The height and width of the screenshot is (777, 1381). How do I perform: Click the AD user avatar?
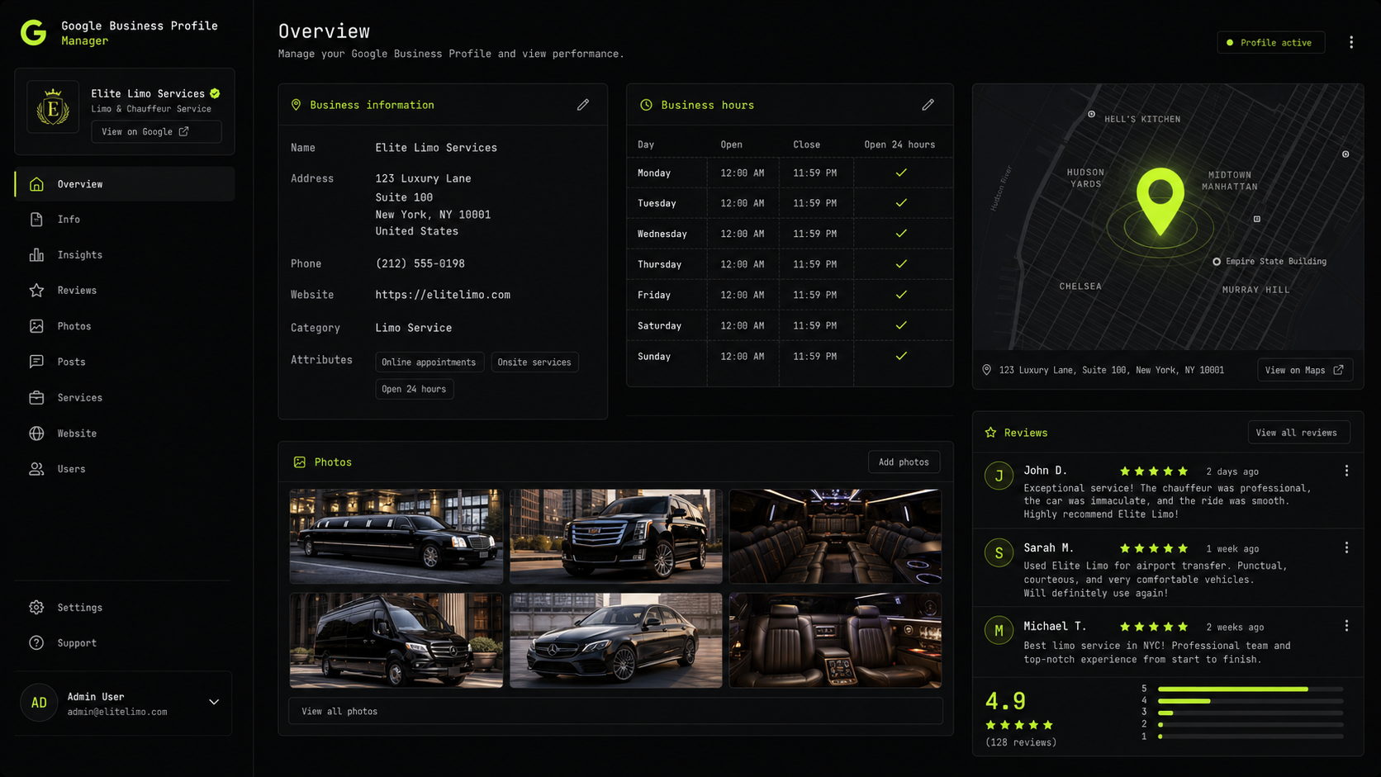tap(39, 703)
